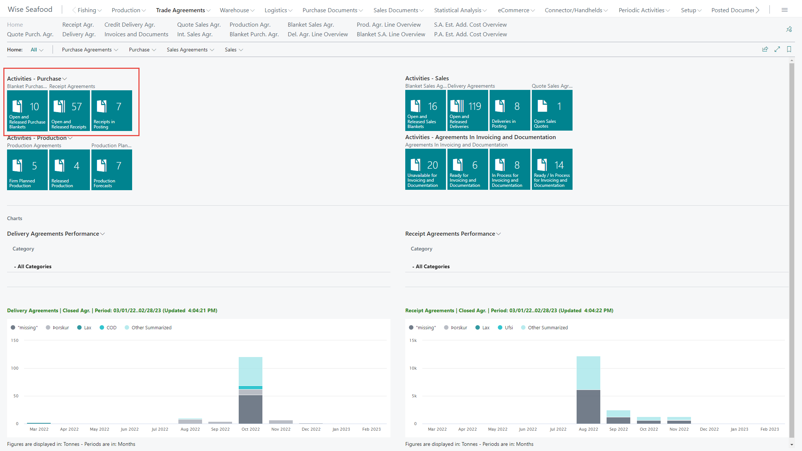Open the hamburger menu icon
Screen dimensions: 802x451
[x=785, y=10]
